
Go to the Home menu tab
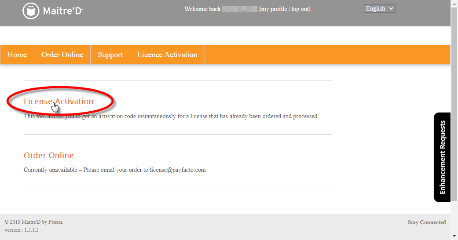[17, 55]
